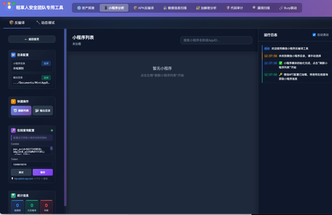Click the app logo icon in header
The height and width of the screenshot is (215, 332).
pyautogui.click(x=9, y=7)
